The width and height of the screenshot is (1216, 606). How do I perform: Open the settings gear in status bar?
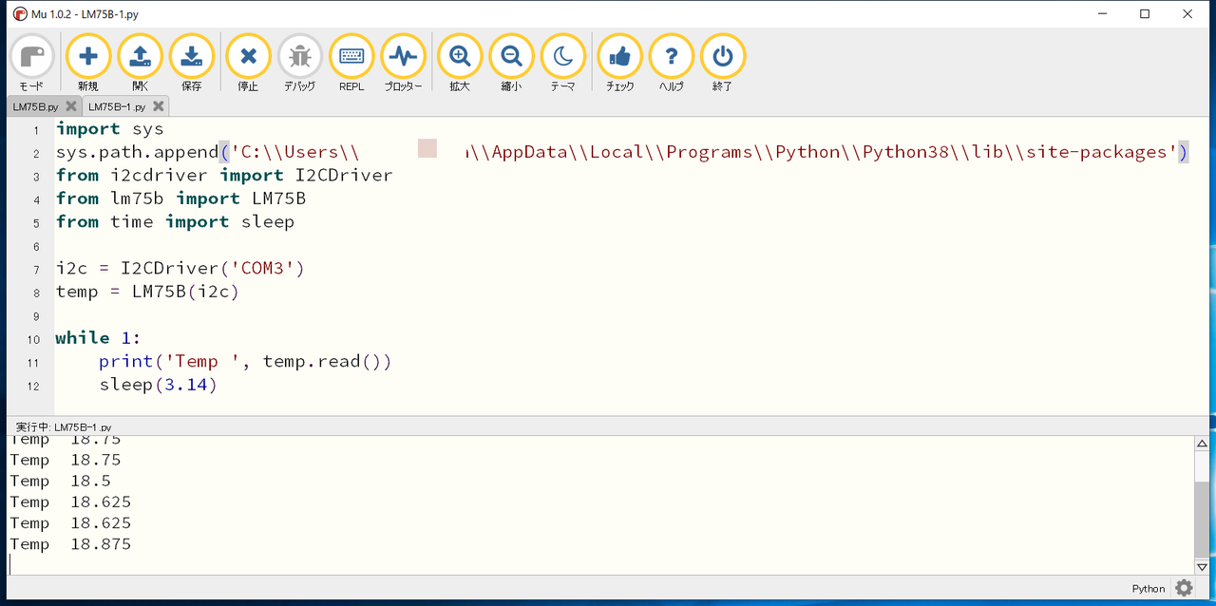click(1184, 588)
